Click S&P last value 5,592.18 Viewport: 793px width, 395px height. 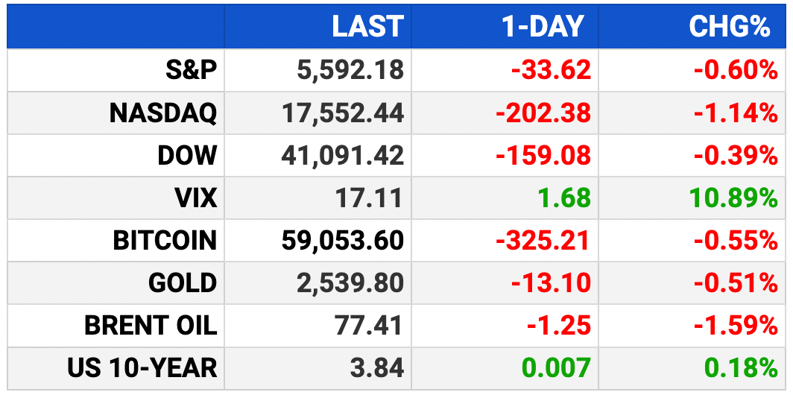[x=350, y=70]
